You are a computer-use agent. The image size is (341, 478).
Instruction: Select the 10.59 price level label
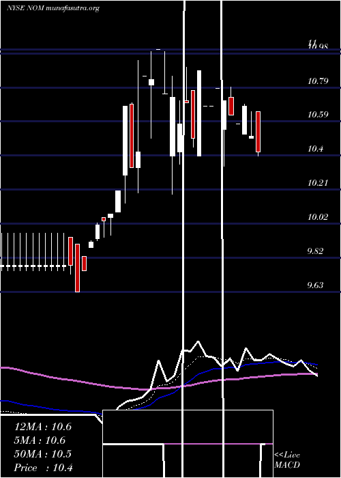[318, 115]
